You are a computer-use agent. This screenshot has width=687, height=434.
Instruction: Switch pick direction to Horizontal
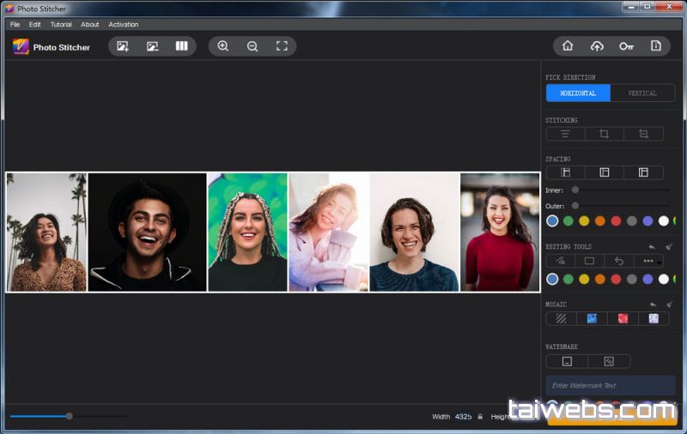(578, 93)
